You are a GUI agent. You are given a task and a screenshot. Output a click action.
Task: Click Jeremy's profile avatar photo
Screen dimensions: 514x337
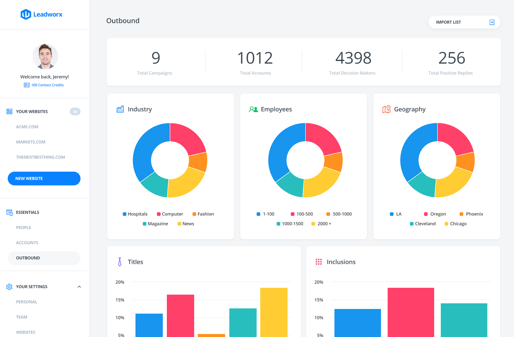click(45, 56)
